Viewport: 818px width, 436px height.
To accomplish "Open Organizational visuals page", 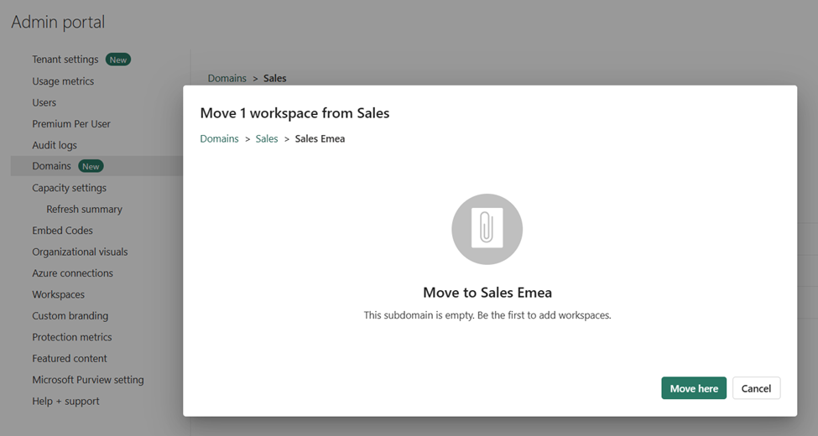I will (80, 252).
